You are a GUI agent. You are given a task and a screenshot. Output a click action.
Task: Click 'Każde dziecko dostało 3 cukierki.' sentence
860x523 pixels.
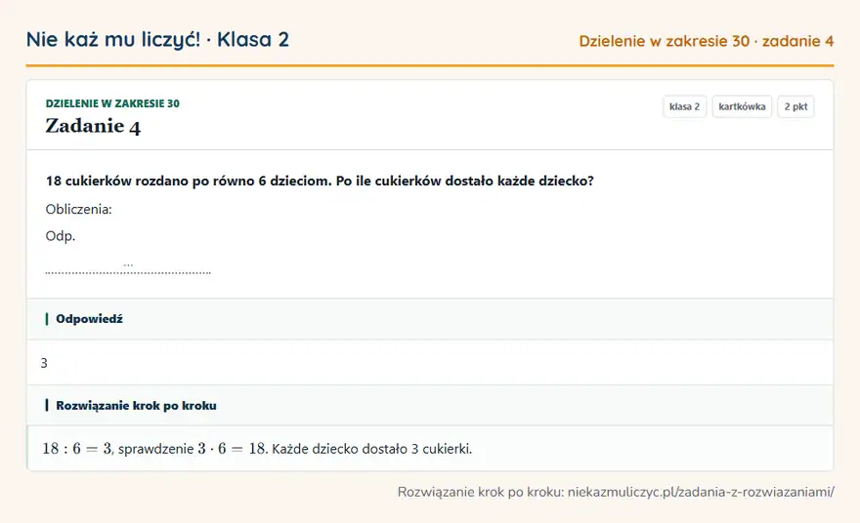point(372,449)
